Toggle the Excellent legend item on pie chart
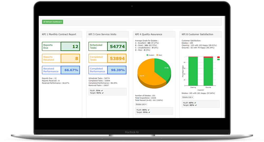This screenshot has height=142, width=264. [150, 55]
